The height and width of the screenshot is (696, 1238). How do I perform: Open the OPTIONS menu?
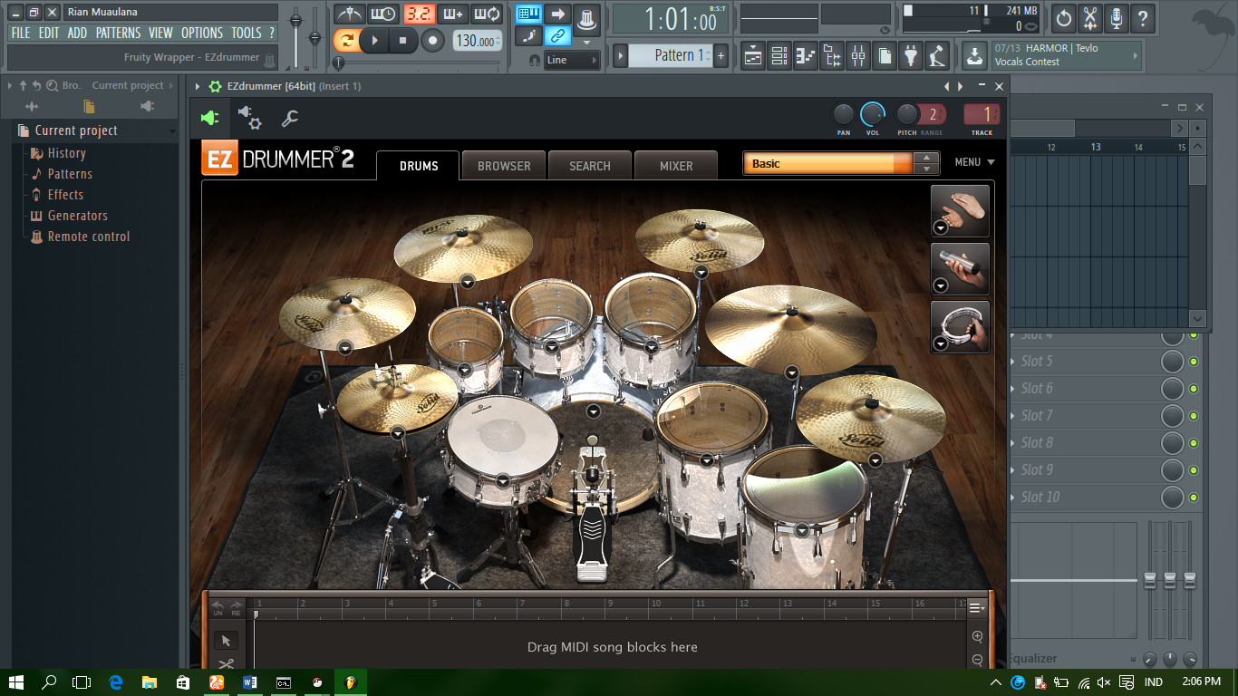[x=202, y=33]
